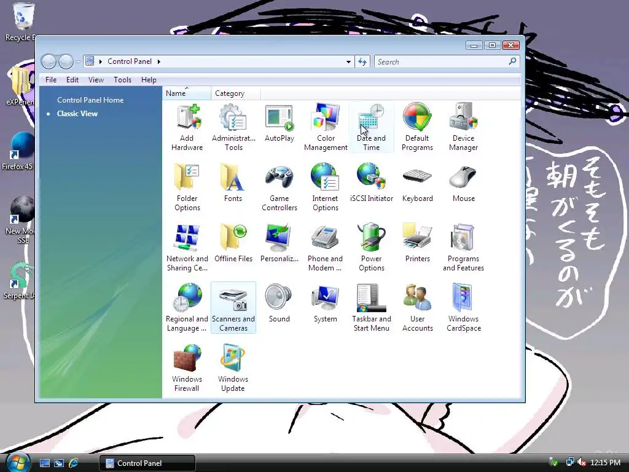
Task: Click the Refresh button beside address bar
Action: point(362,62)
